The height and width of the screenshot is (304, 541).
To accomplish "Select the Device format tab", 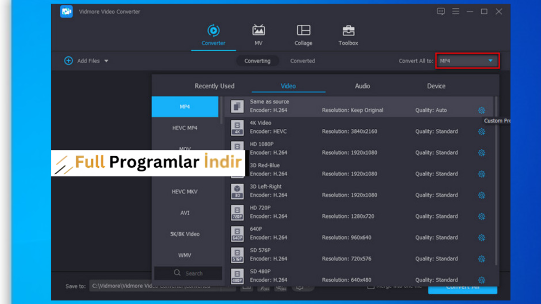I will click(x=436, y=86).
